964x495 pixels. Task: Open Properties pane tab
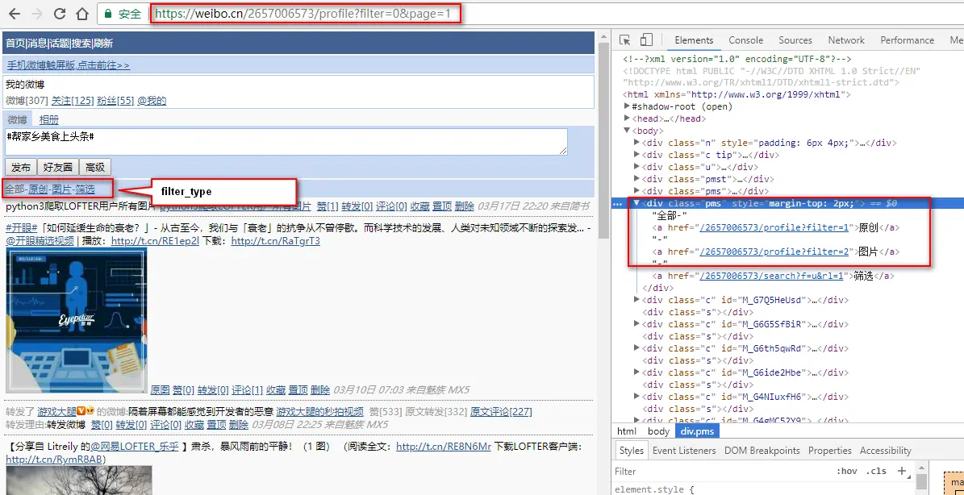pyautogui.click(x=830, y=450)
